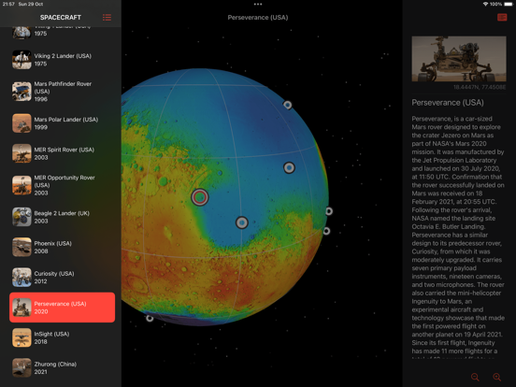Select the landing marker just below the globe center

point(242,222)
